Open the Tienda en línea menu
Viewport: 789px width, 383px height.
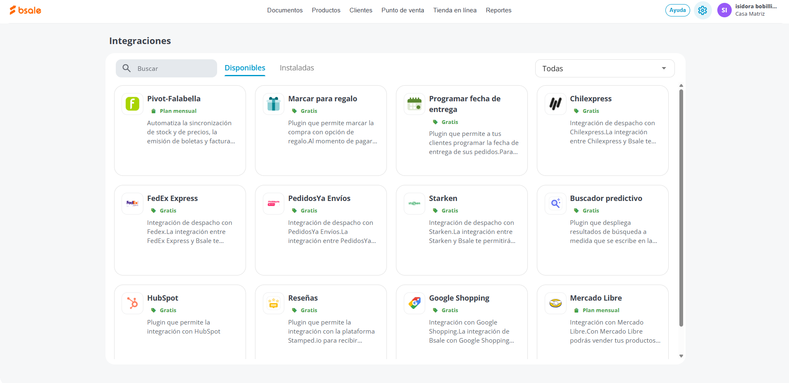click(455, 10)
